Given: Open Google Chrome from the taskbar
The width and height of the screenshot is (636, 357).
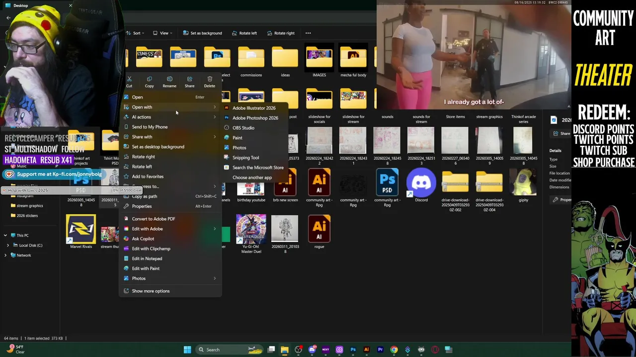Looking at the screenshot, I should point(394,350).
